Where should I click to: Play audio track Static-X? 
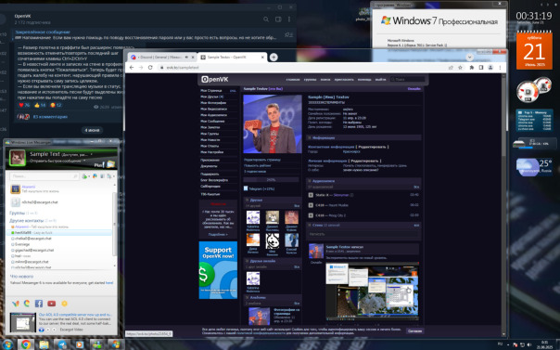point(311,195)
